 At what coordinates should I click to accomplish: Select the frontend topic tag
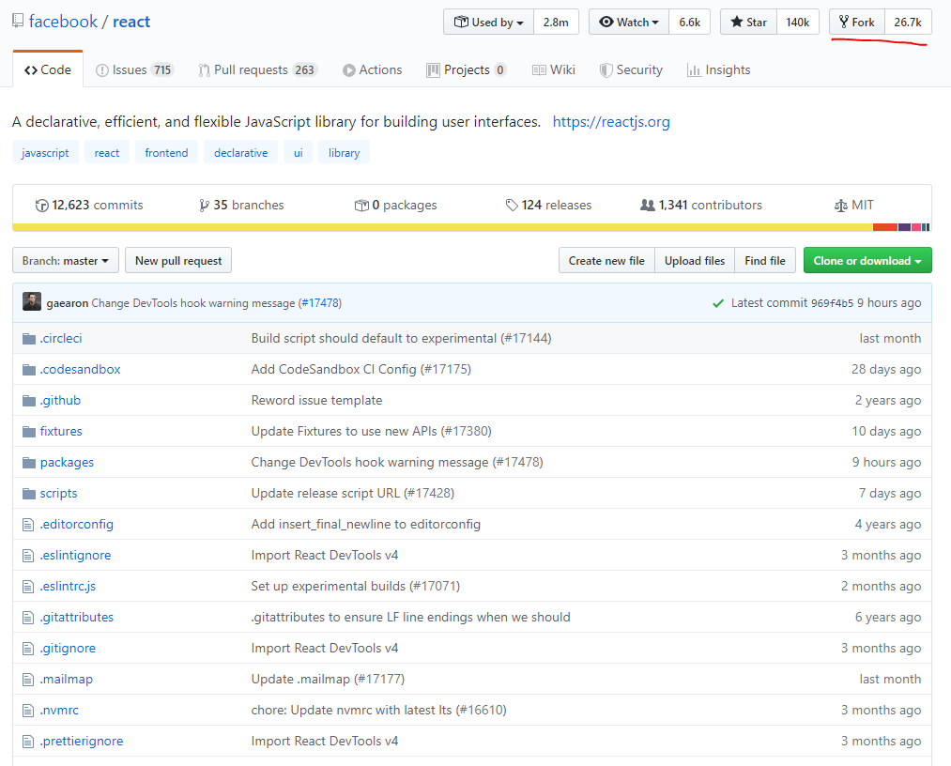[x=166, y=152]
